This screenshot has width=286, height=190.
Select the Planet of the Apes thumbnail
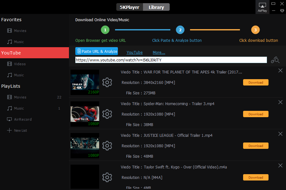pos(85,82)
